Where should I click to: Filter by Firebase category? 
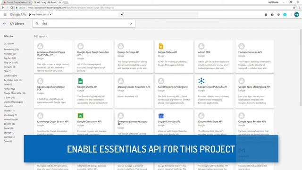point(9,89)
